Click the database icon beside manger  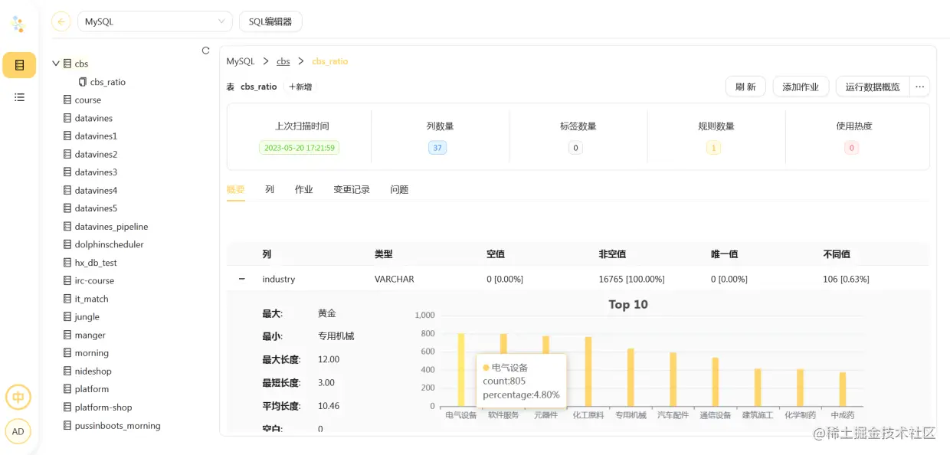pyautogui.click(x=67, y=335)
